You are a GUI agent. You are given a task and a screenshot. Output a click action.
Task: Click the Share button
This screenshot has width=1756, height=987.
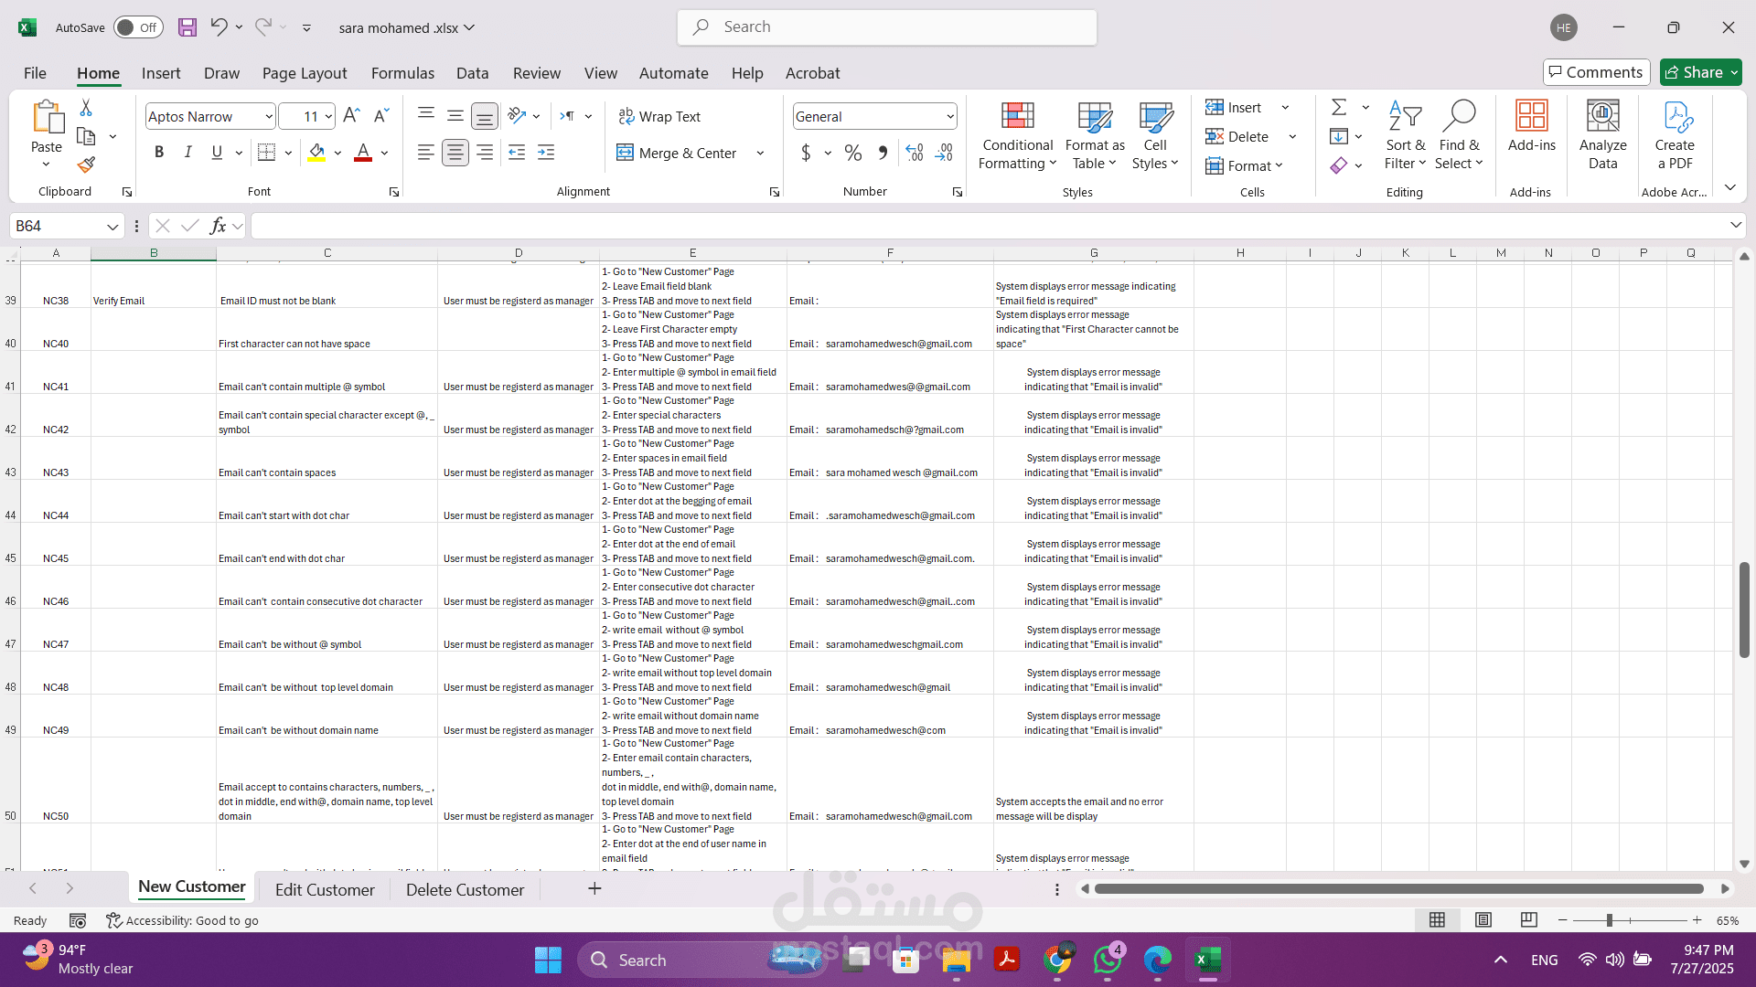click(x=1694, y=72)
